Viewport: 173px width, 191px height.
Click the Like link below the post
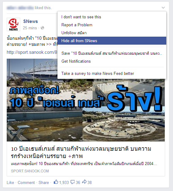(10, 182)
